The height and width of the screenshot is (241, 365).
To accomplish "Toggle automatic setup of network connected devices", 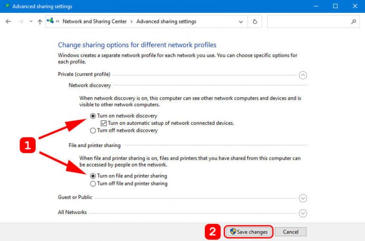I will (x=104, y=123).
